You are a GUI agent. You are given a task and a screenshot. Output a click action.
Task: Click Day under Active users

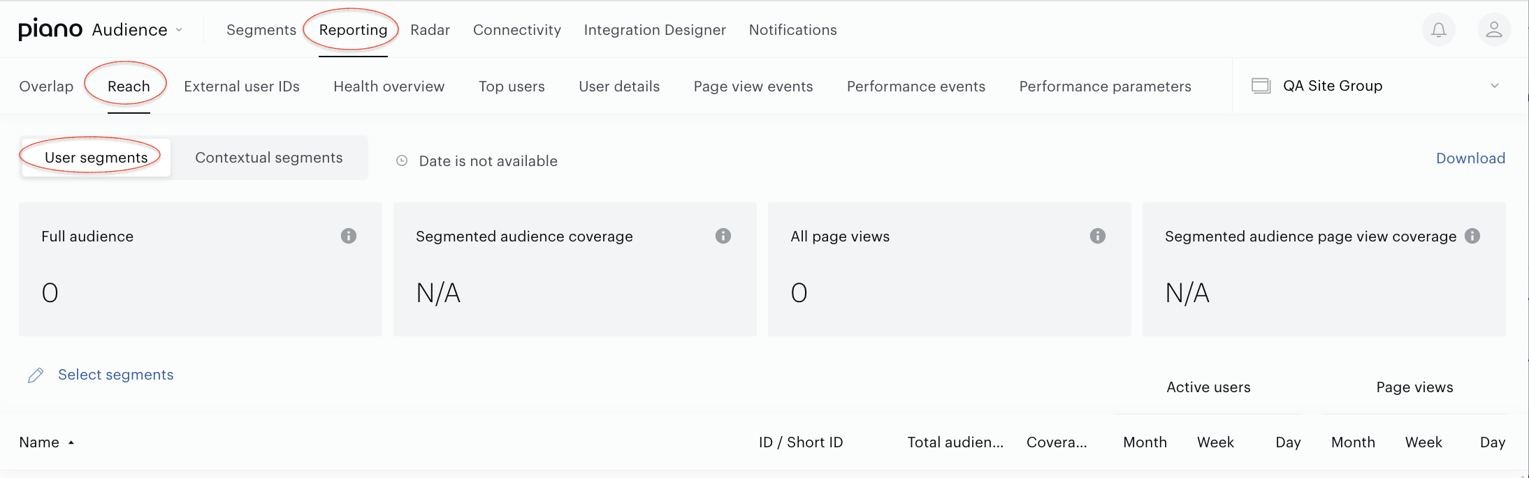(1288, 442)
